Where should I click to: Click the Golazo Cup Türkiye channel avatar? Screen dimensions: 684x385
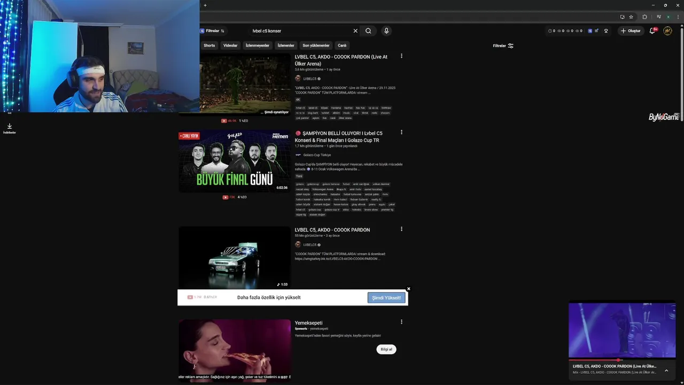point(298,155)
